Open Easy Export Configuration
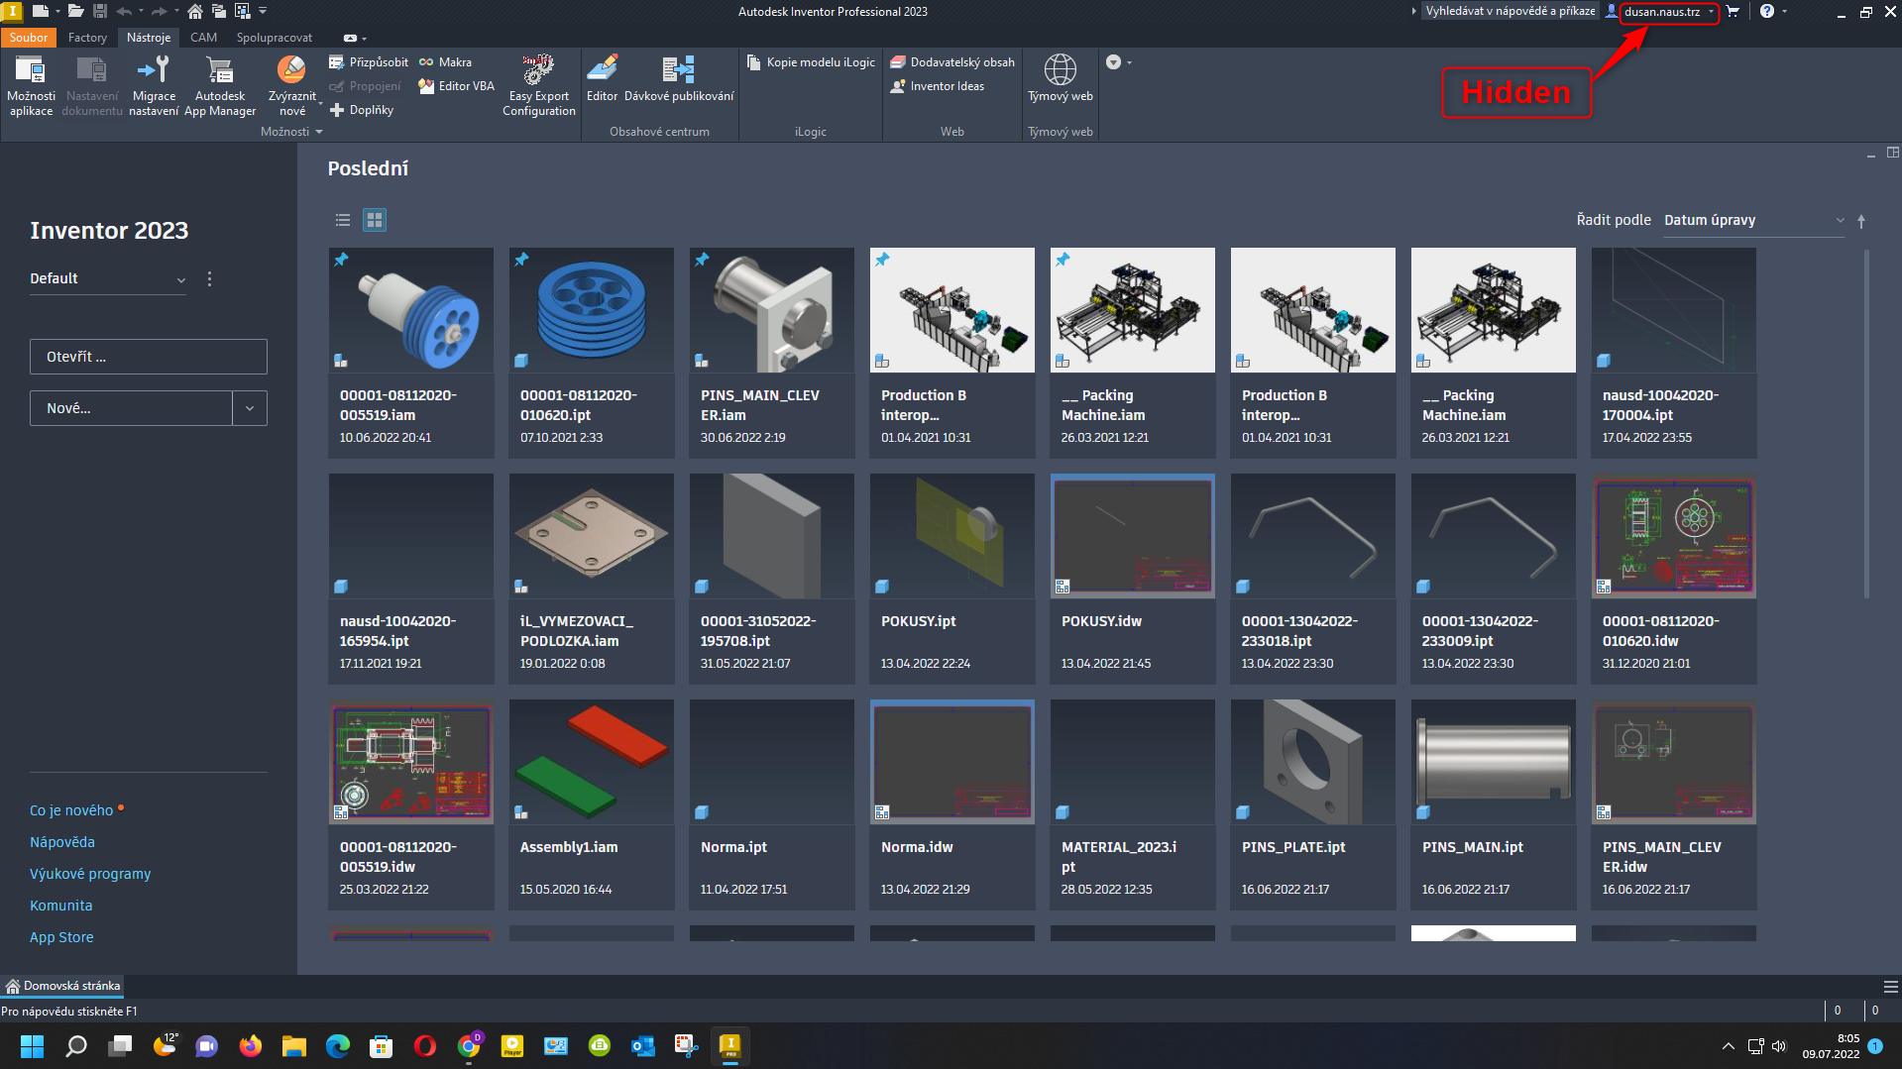This screenshot has height=1069, width=1902. point(538,86)
